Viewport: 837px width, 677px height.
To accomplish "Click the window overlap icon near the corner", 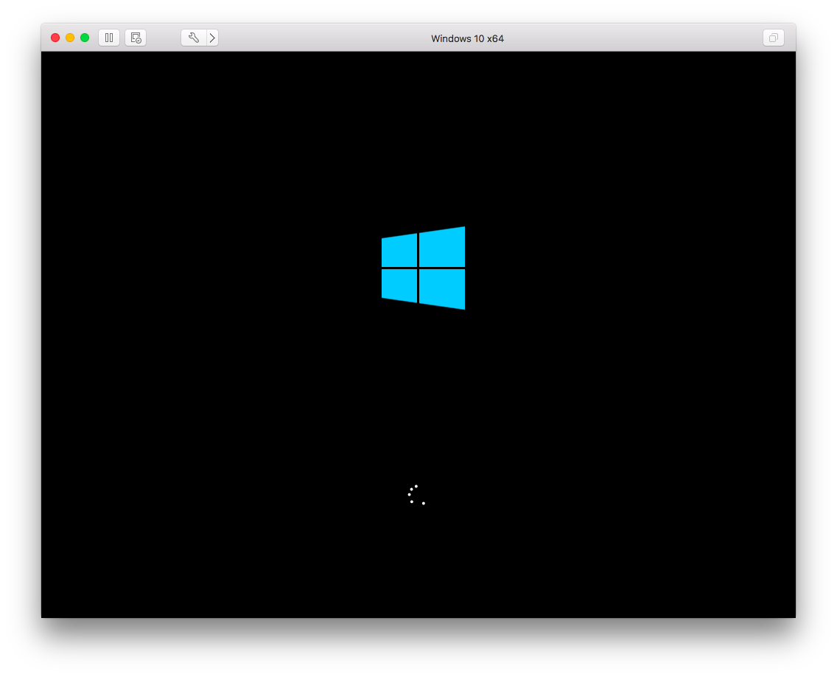I will (x=773, y=38).
